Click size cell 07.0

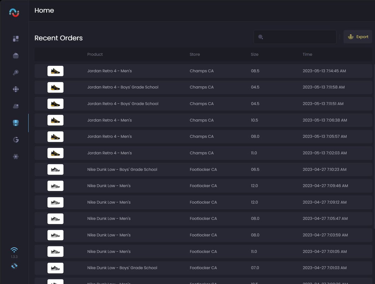click(x=255, y=268)
